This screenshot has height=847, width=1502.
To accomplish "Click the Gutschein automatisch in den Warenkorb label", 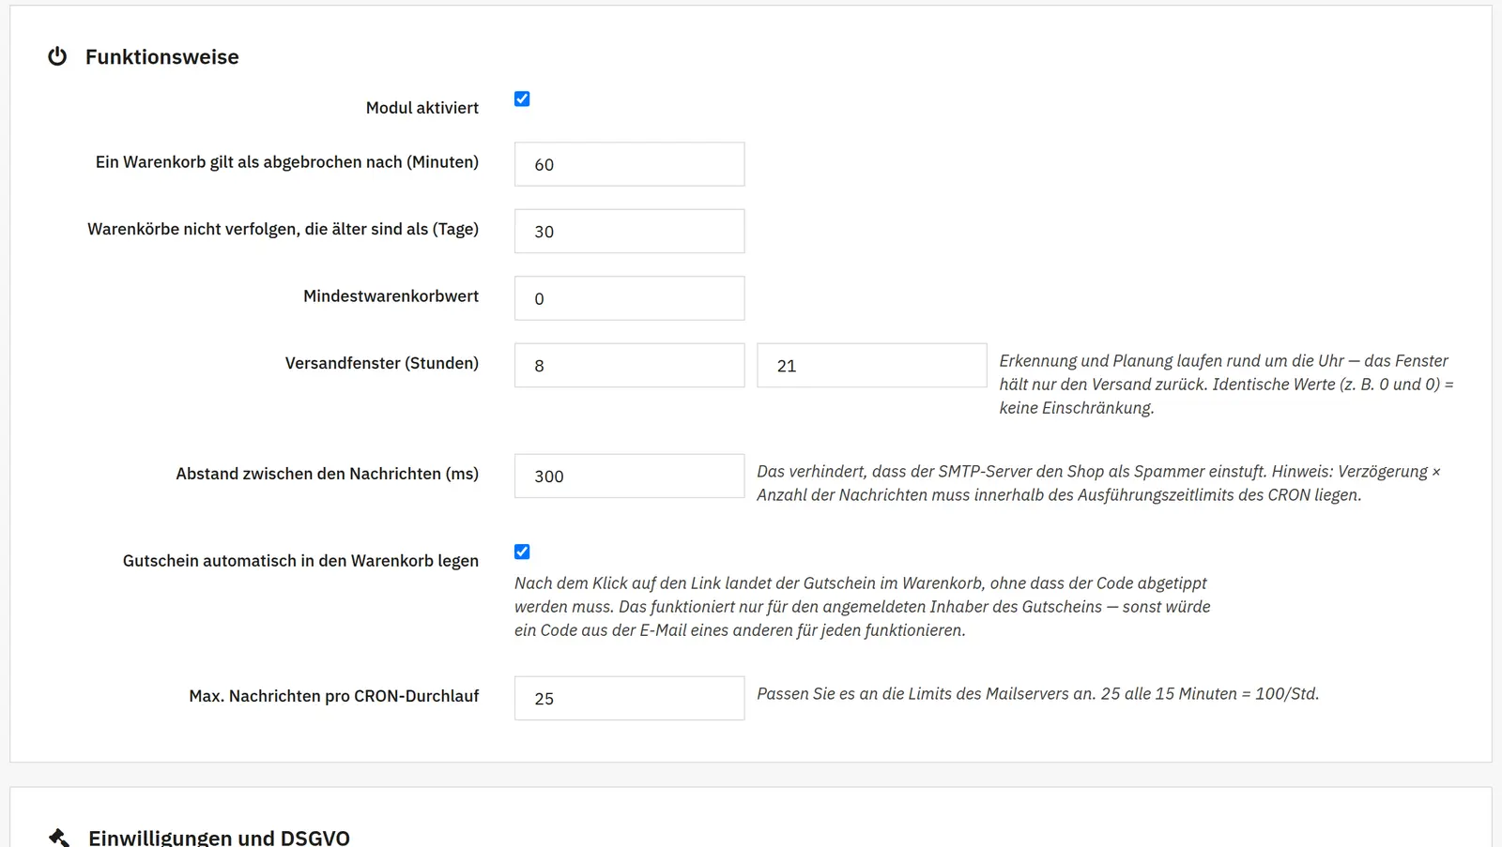I will point(301,561).
